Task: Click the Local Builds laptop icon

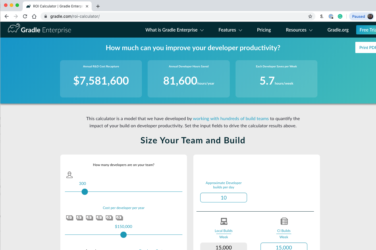Action: pos(224,221)
